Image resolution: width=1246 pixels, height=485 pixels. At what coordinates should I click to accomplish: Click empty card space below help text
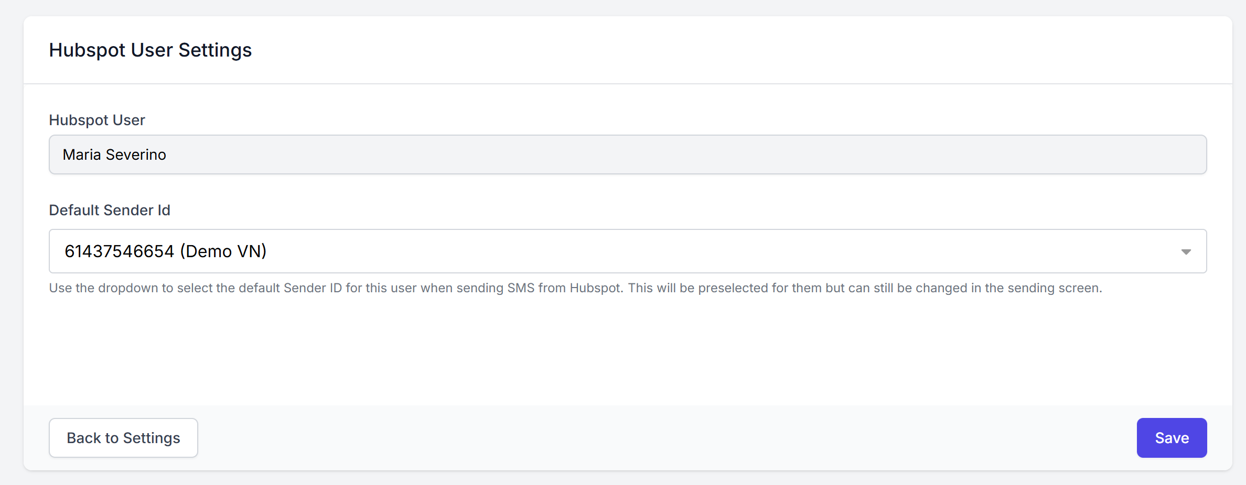point(627,351)
